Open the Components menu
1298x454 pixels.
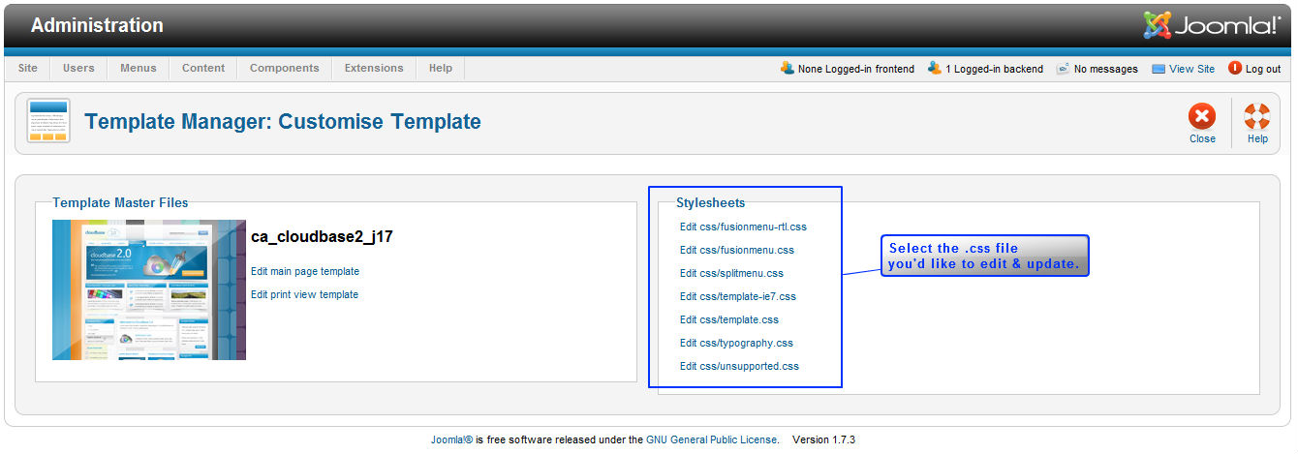(285, 68)
